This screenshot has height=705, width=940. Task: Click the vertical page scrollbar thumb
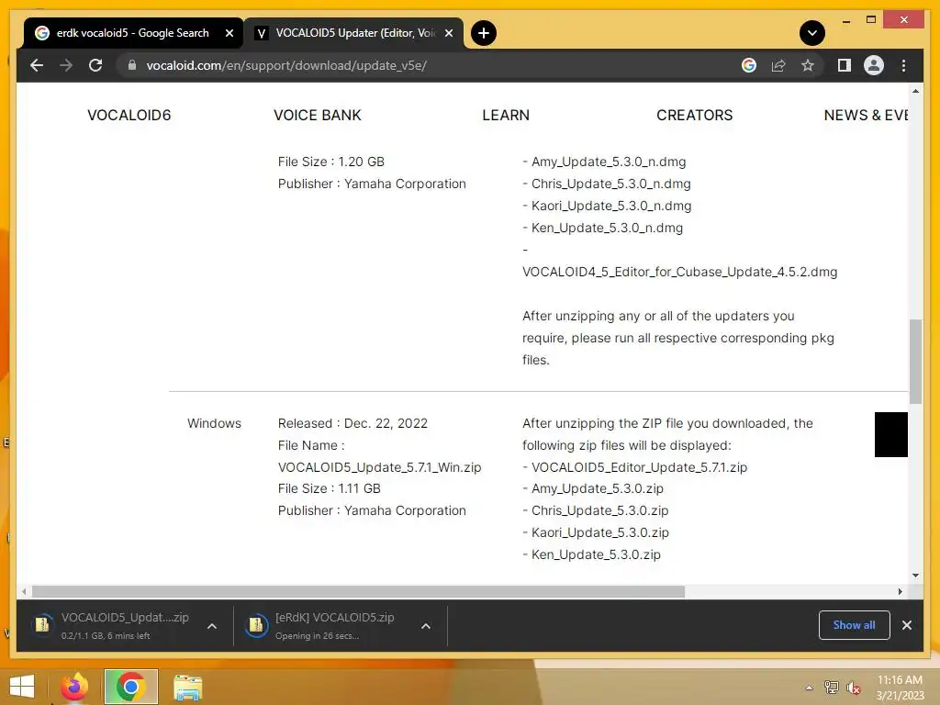[915, 362]
